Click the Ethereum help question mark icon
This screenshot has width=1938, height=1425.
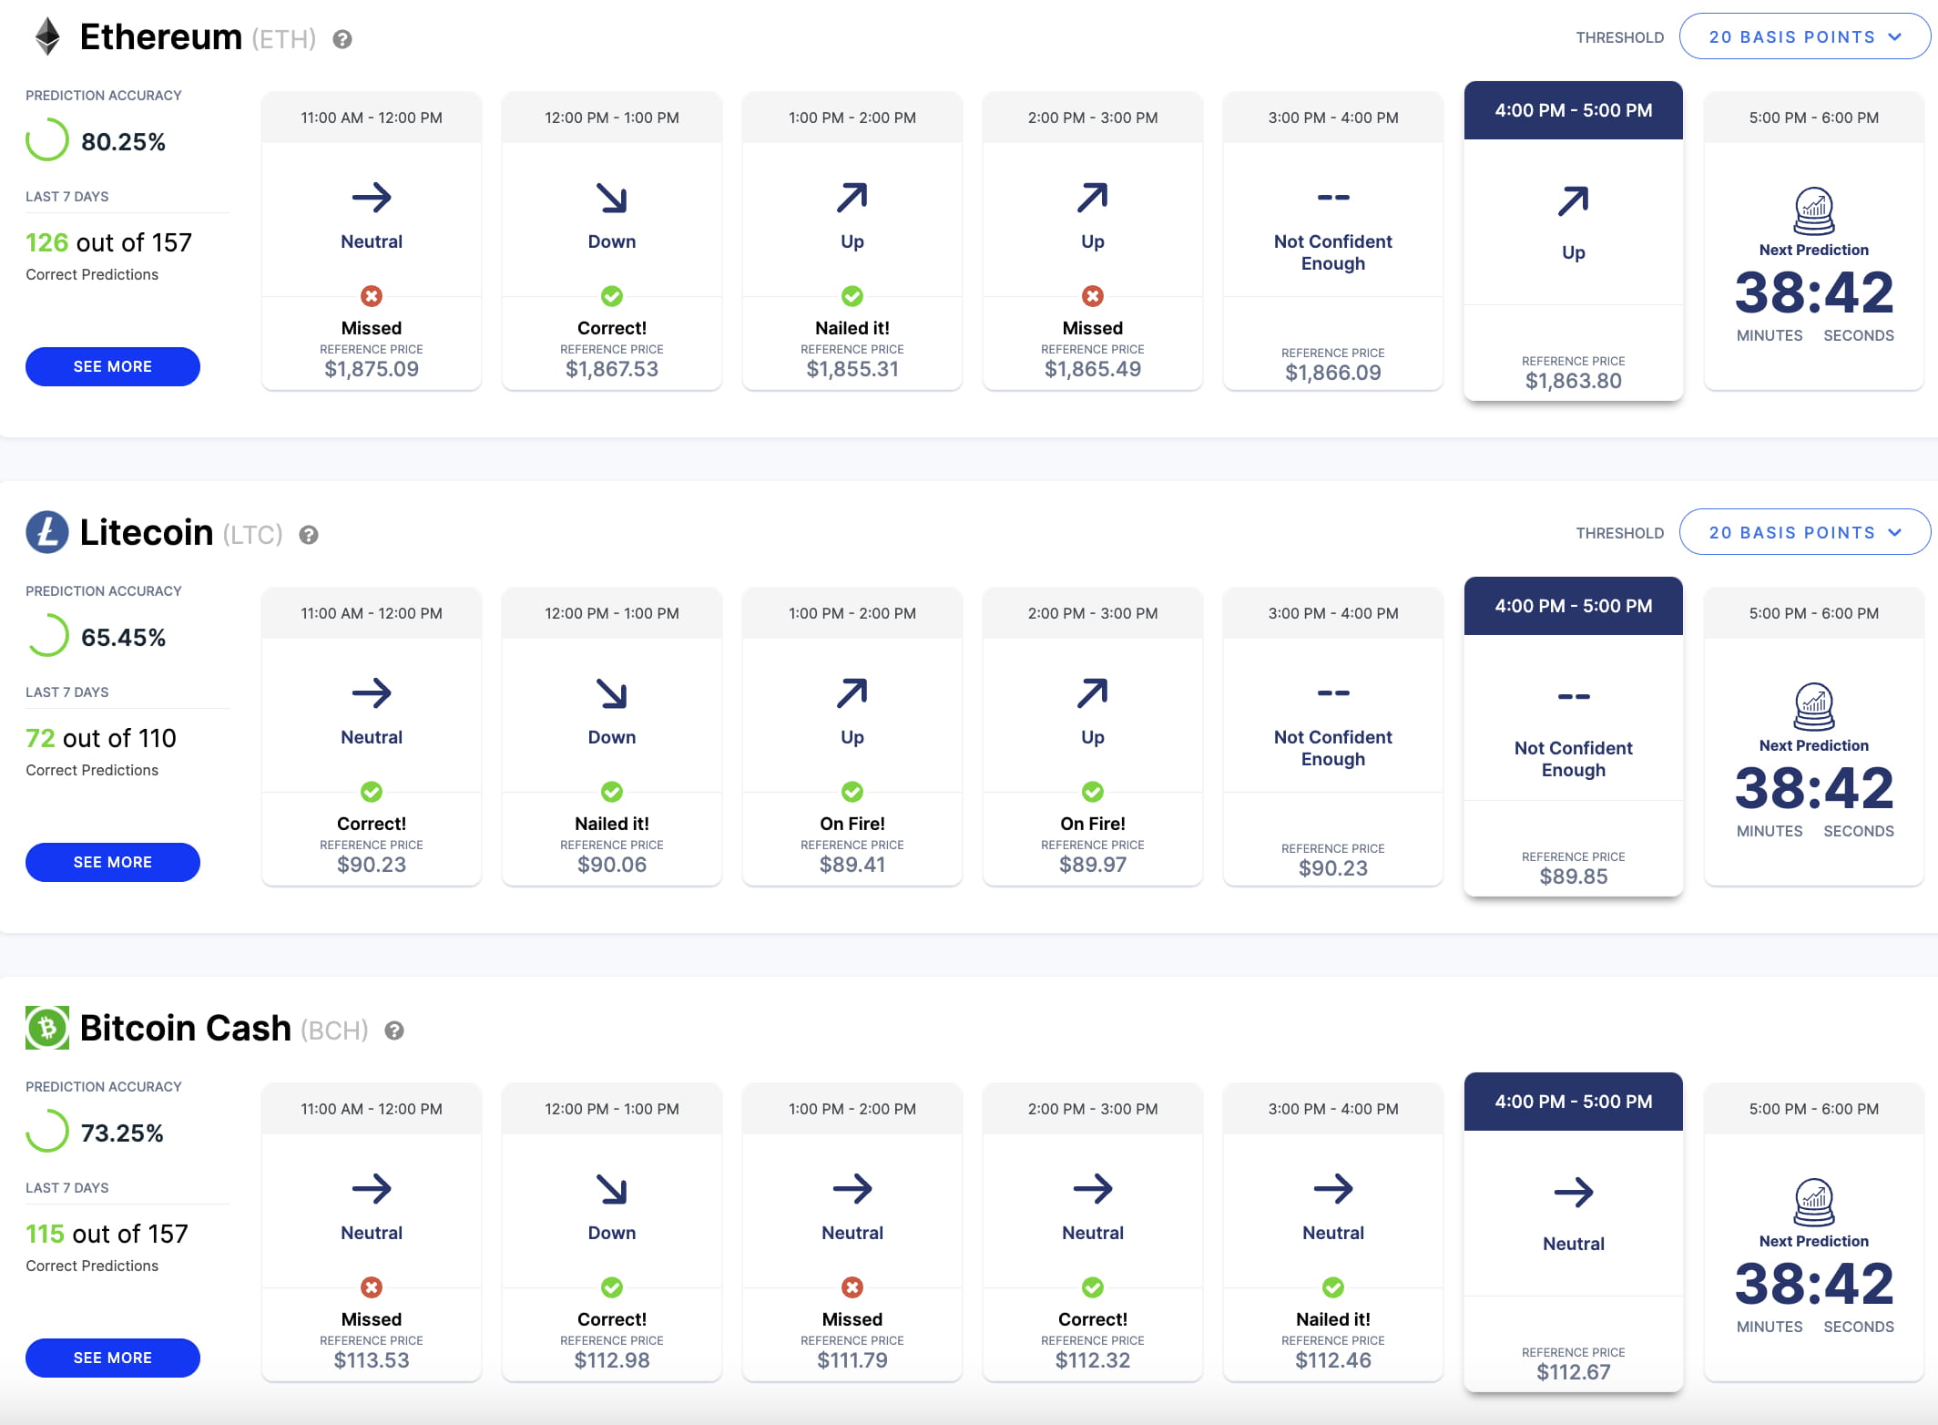click(342, 39)
